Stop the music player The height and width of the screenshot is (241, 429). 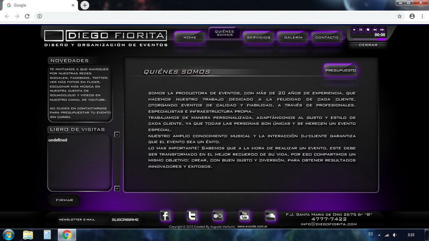tap(368, 30)
